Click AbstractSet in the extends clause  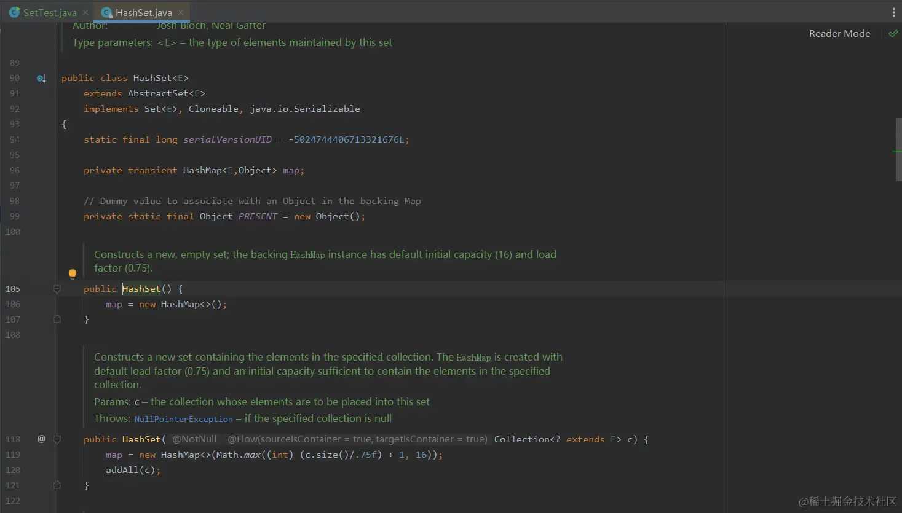158,93
